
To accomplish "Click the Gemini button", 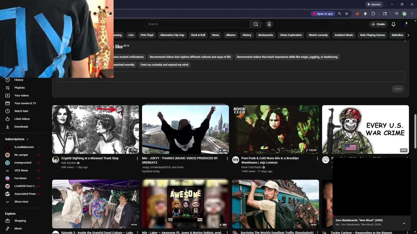I will click(x=374, y=5).
